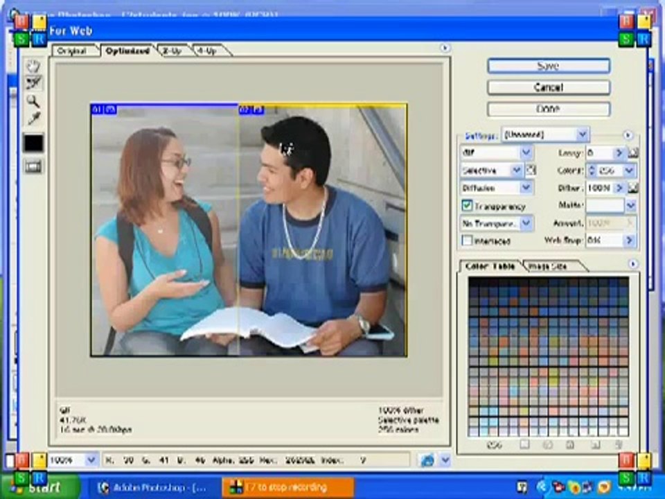The image size is (665, 499).
Task: Open the Color Table palette flyout menu
Action: (x=633, y=264)
